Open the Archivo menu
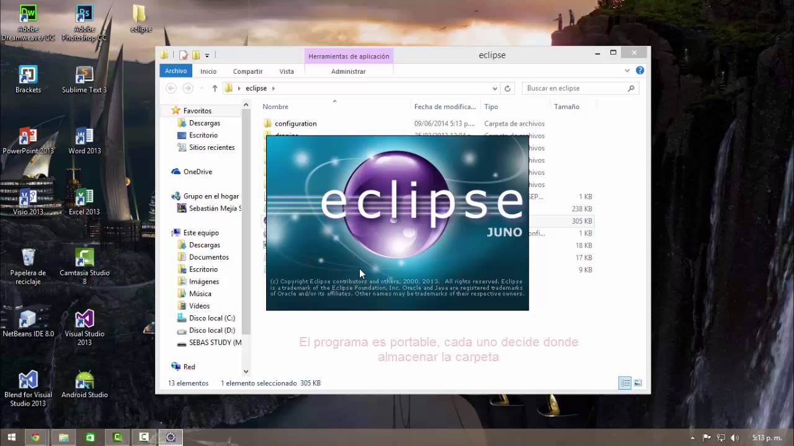This screenshot has height=446, width=794. click(176, 71)
